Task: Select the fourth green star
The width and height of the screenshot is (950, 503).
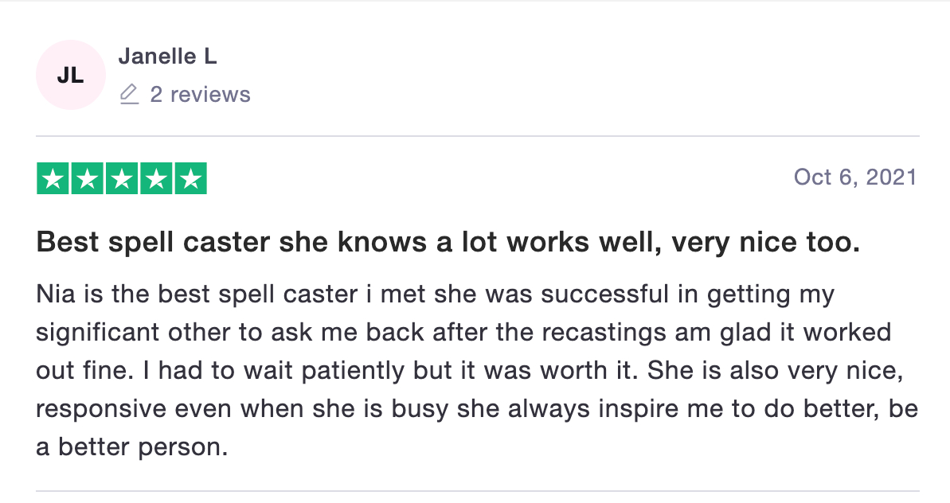Action: click(156, 178)
